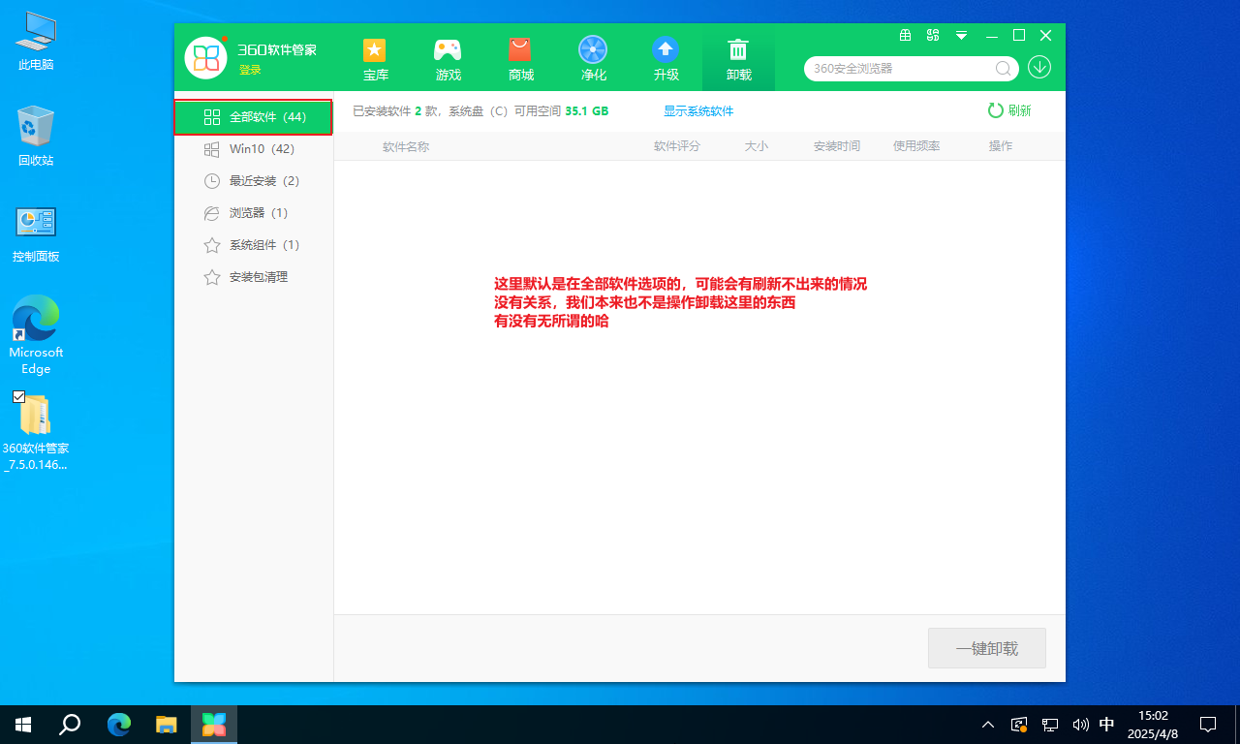Click the 360软件管家 logo icon
This screenshot has width=1240, height=744.
coord(205,57)
